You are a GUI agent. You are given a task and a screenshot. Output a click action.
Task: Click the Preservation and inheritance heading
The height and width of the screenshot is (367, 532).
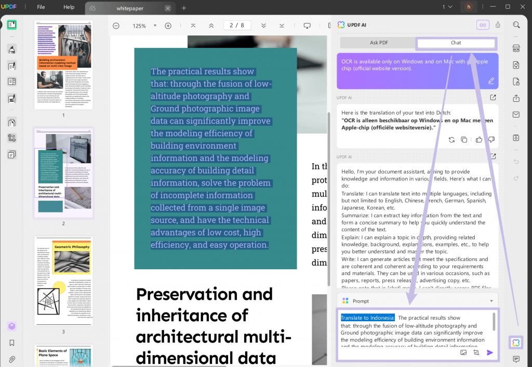[x=214, y=326]
